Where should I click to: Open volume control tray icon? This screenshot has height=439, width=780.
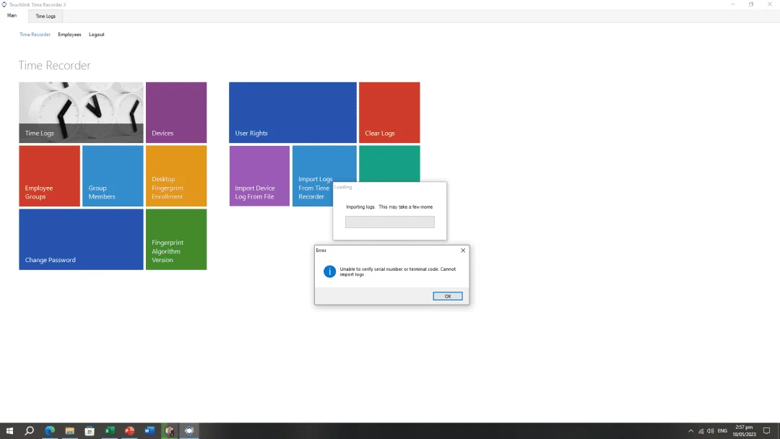[x=711, y=431]
